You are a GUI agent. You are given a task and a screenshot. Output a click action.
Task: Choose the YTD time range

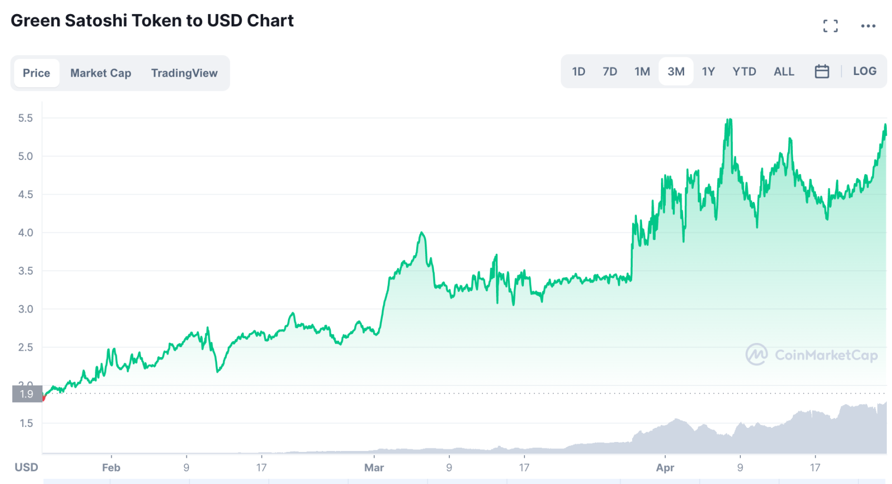[x=744, y=71]
